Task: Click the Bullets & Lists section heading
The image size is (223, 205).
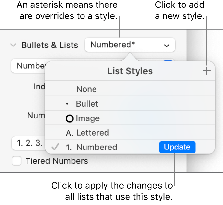Action: point(50,45)
